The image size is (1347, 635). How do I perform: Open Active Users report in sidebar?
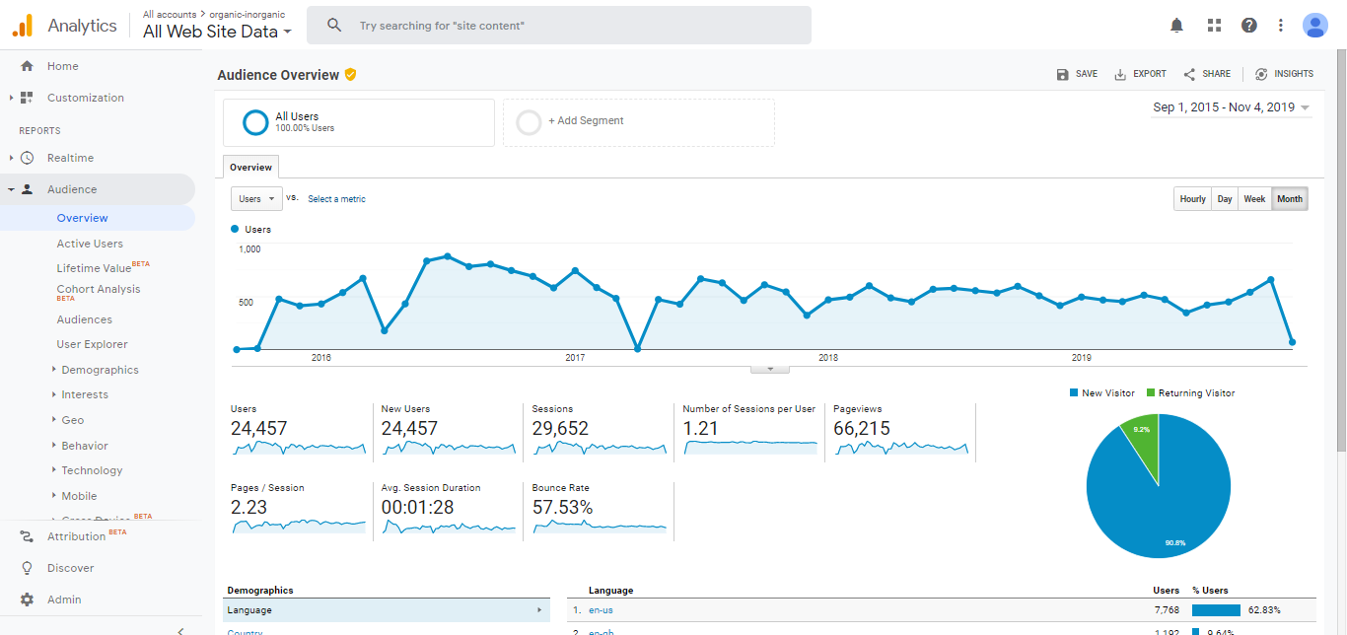[90, 244]
